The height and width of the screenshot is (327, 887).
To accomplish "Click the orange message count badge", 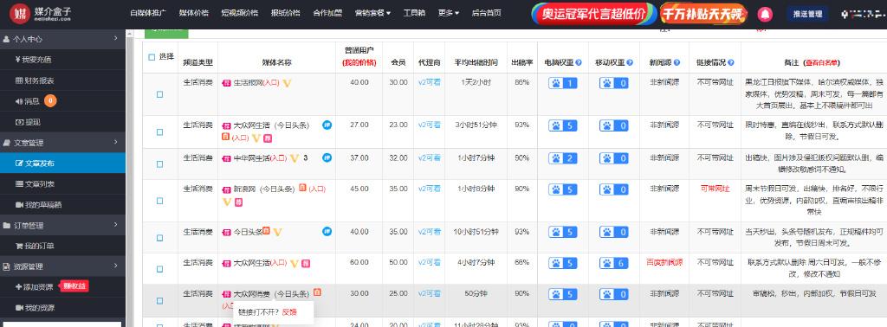I will tap(50, 101).
